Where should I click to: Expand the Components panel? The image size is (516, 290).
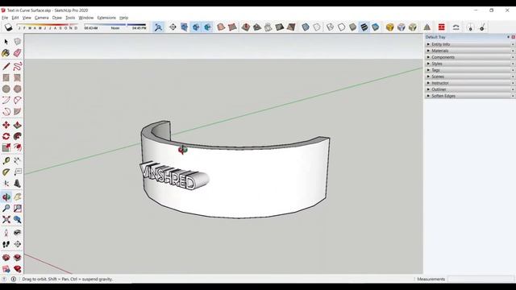click(x=469, y=57)
